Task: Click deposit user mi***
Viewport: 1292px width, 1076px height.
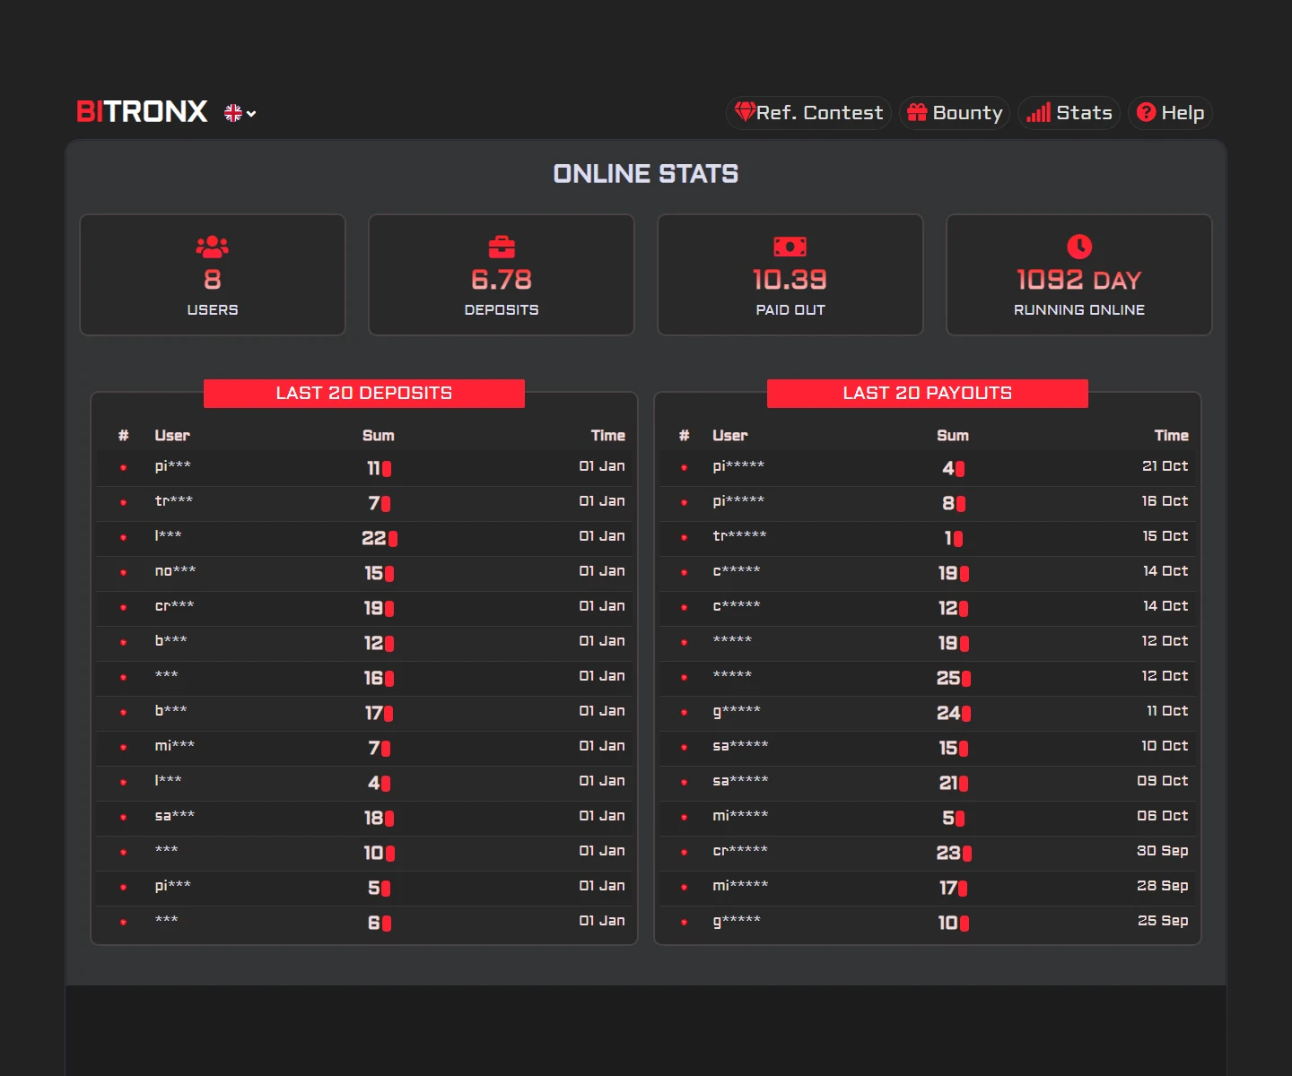Action: point(174,746)
